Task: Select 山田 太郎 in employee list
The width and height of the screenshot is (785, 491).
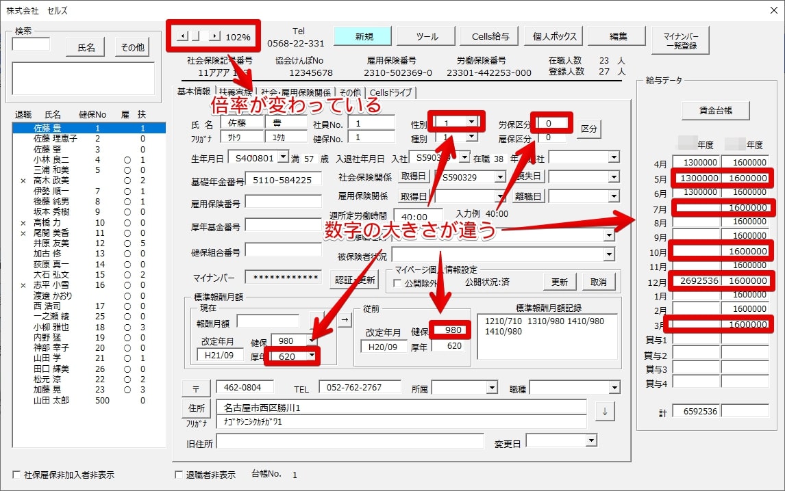Action: 88,400
